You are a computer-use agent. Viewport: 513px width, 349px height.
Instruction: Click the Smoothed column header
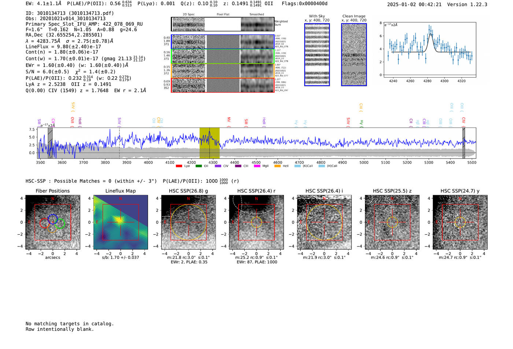pos(257,15)
